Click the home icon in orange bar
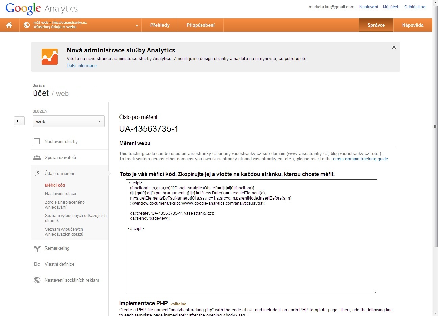Viewport: 438px width, 316px height. point(9,25)
